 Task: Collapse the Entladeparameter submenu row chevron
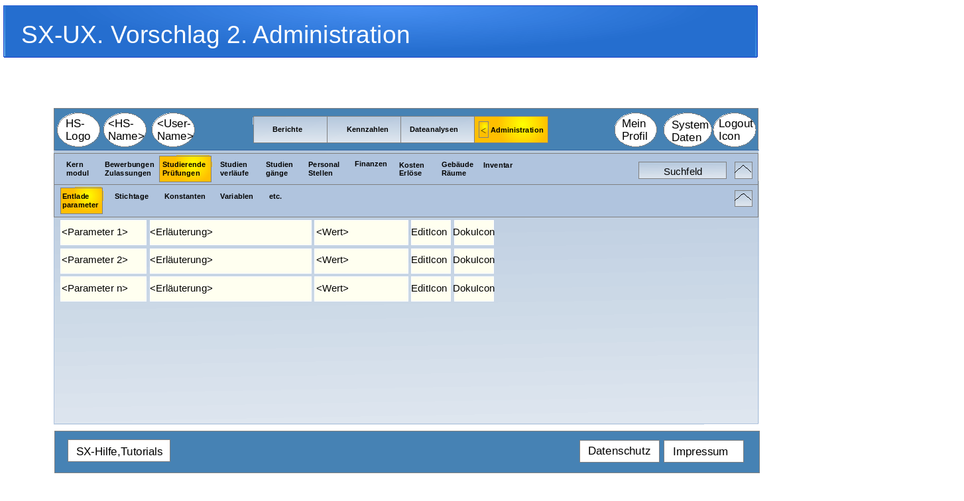click(x=743, y=199)
